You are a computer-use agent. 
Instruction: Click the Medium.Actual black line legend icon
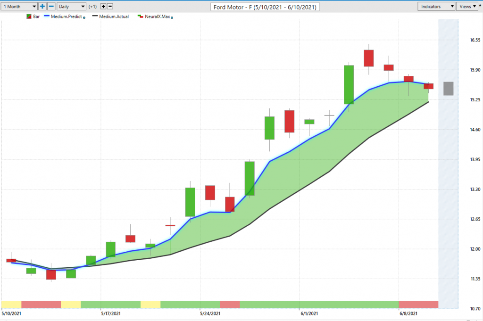click(x=95, y=16)
